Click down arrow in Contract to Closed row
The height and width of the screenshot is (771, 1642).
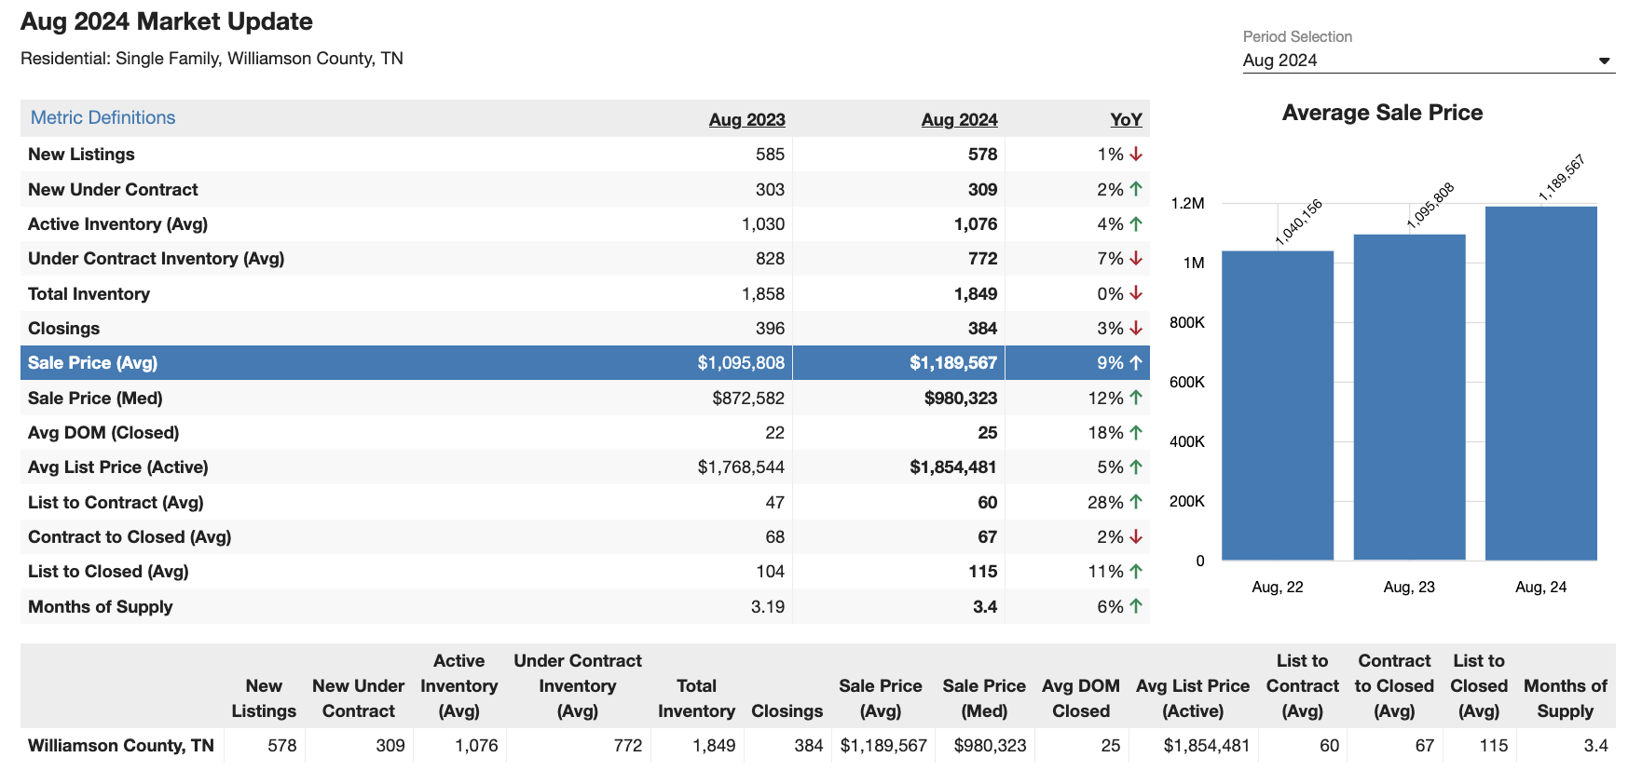[1136, 537]
